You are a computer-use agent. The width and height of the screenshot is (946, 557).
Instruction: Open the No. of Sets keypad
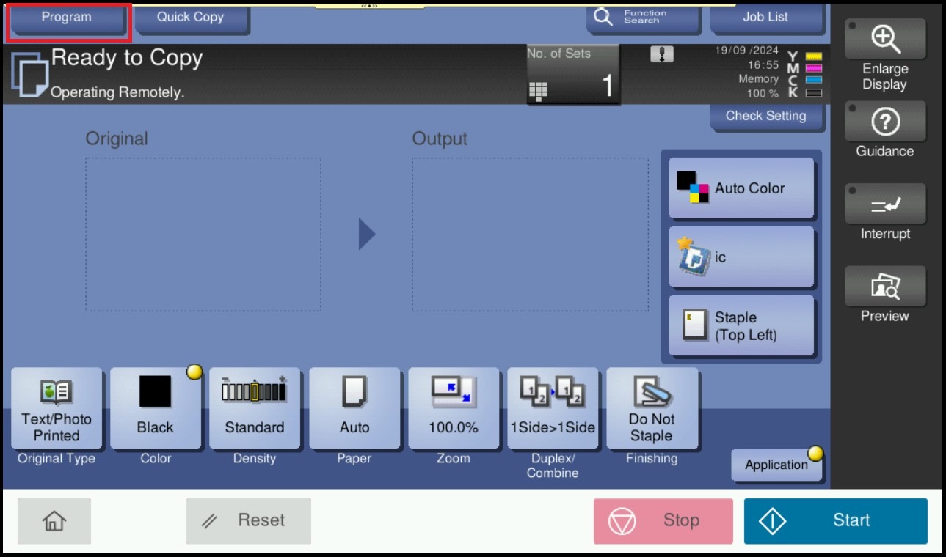tap(572, 75)
